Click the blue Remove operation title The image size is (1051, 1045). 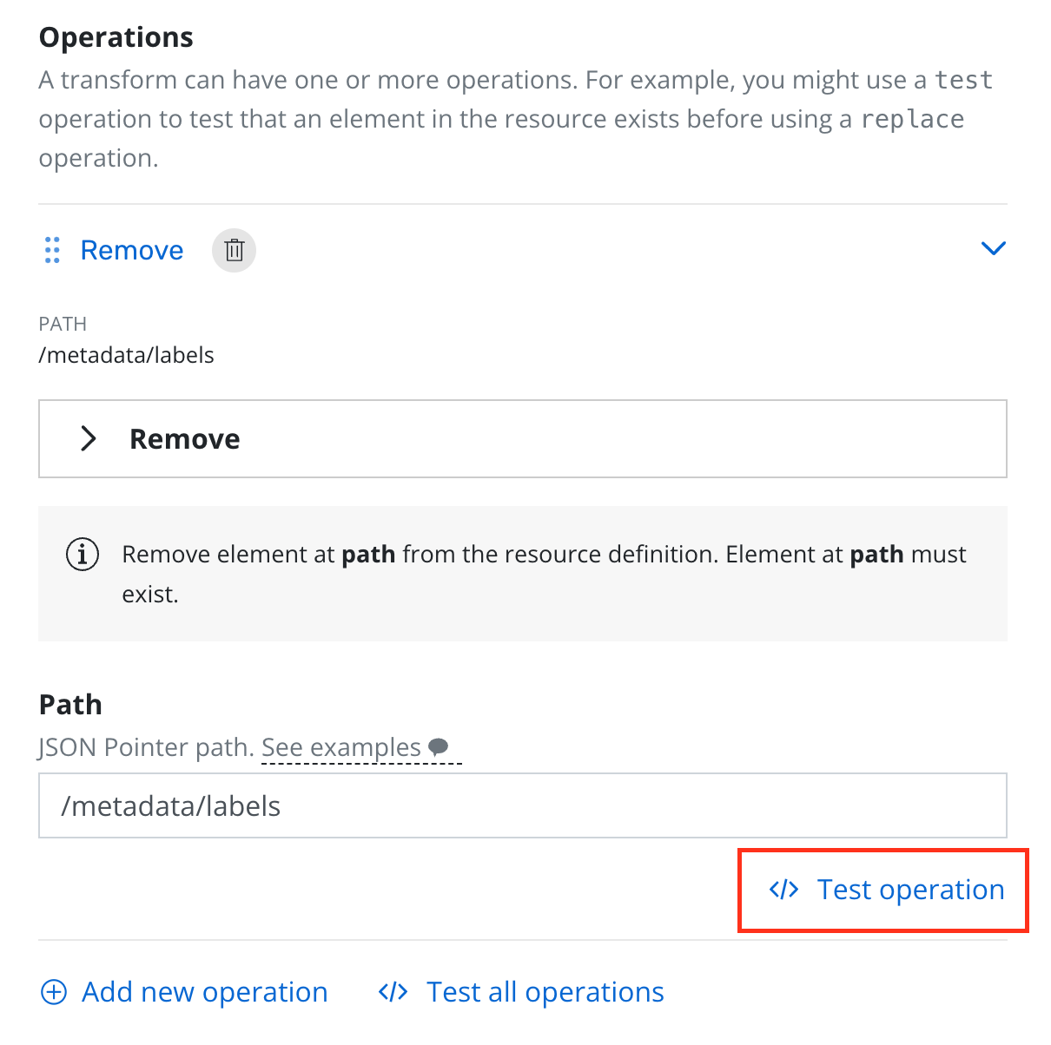click(132, 250)
